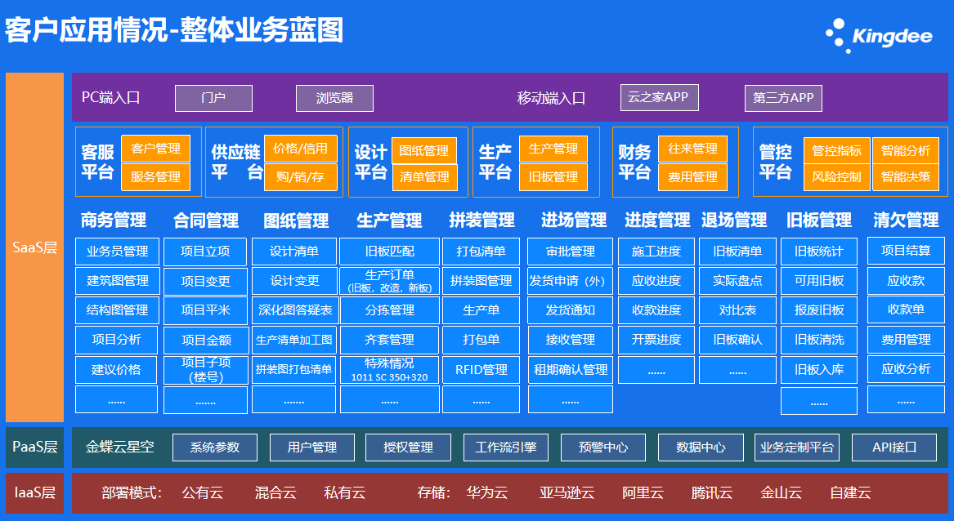Screen dimensions: 954x521
Task: Select API接口 in PaaS row
Action: tap(894, 448)
